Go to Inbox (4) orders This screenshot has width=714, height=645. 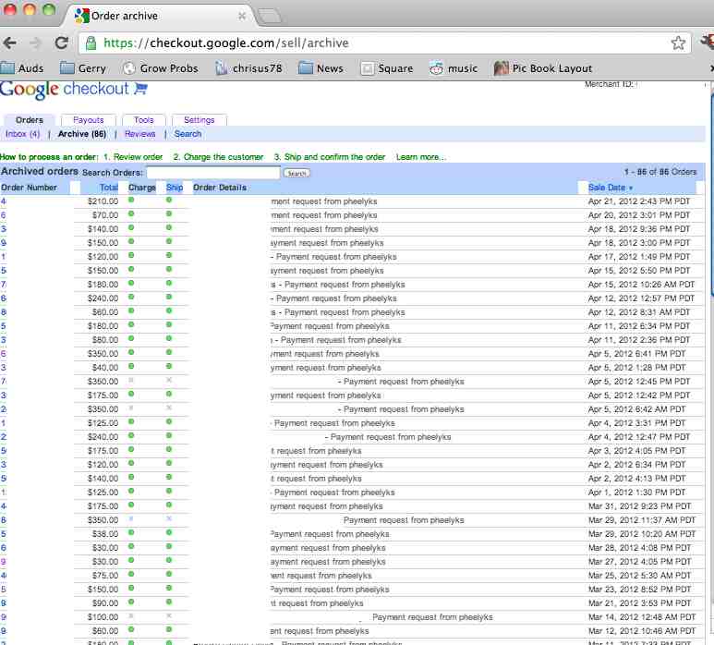click(22, 134)
